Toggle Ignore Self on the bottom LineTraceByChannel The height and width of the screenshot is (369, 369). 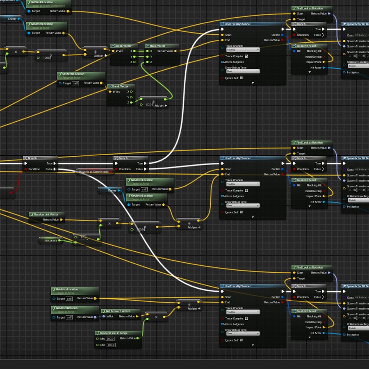(241, 340)
